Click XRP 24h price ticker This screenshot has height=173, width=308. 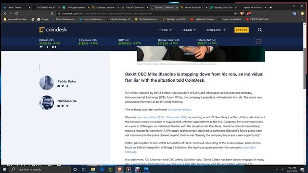tap(129, 42)
